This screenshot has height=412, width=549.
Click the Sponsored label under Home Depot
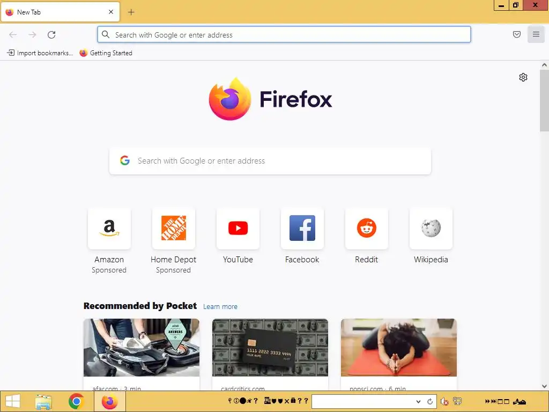(x=173, y=270)
